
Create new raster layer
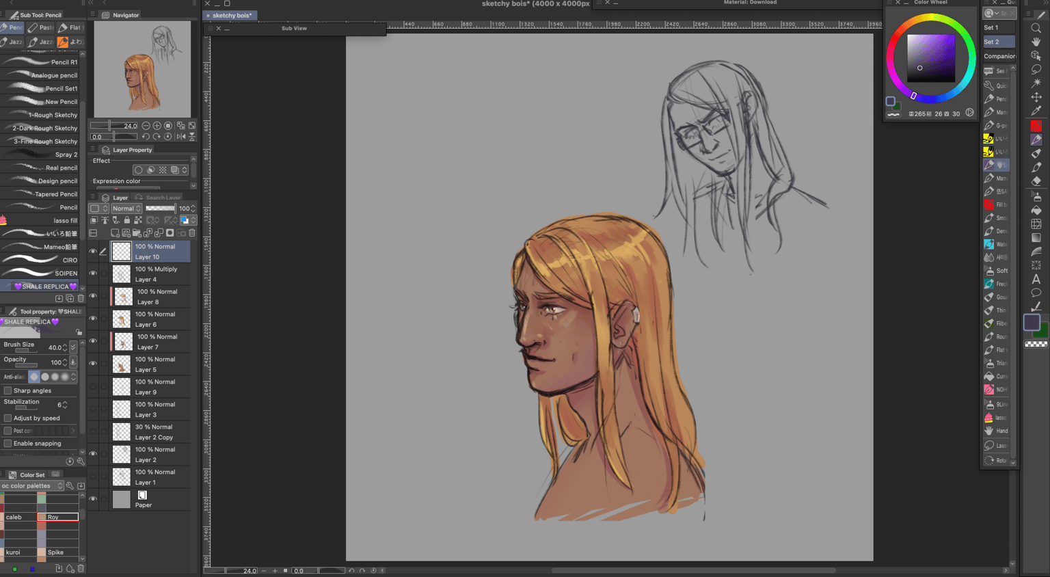(115, 233)
